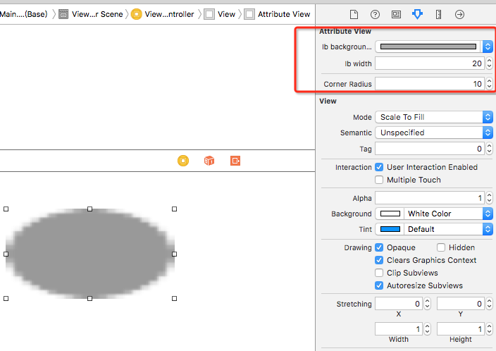Open the Quick Help inspector
Screen dimensions: 496x351
[375, 14]
